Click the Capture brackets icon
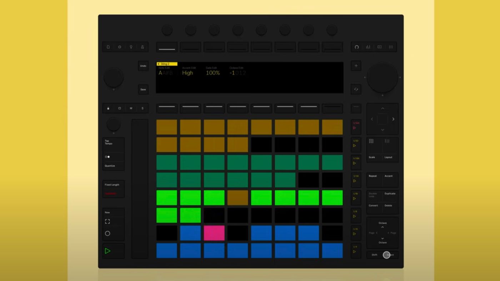The image size is (500, 281). [x=107, y=221]
